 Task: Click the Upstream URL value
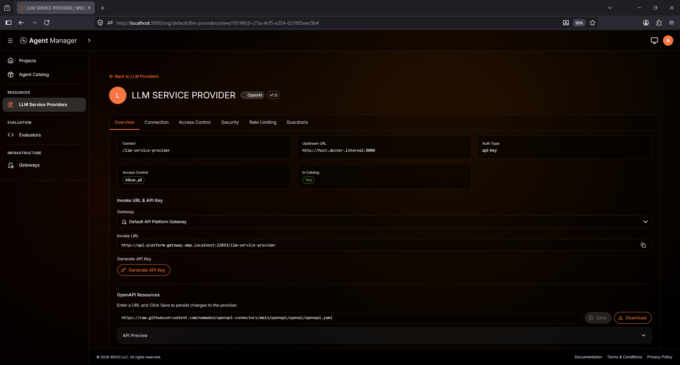(339, 151)
